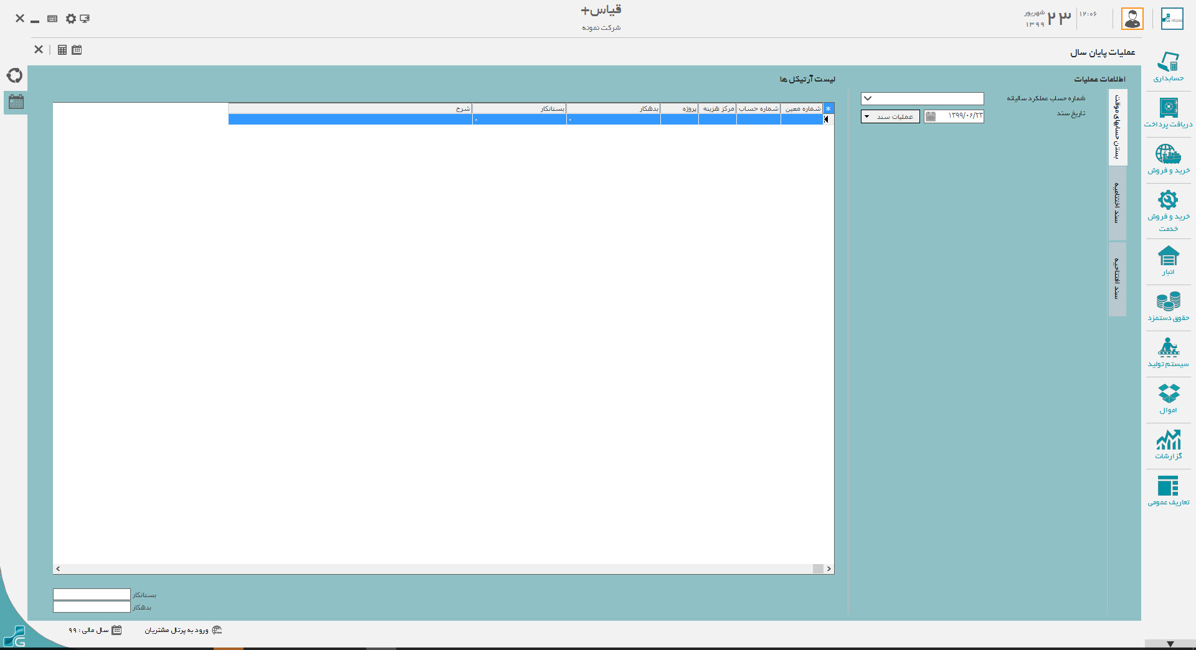Close the عملیات پایان سال form
This screenshot has width=1196, height=650.
[39, 49]
